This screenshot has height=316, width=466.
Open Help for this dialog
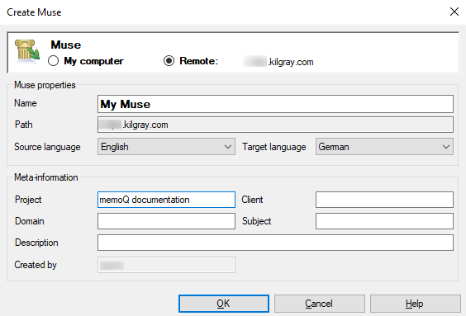415,304
